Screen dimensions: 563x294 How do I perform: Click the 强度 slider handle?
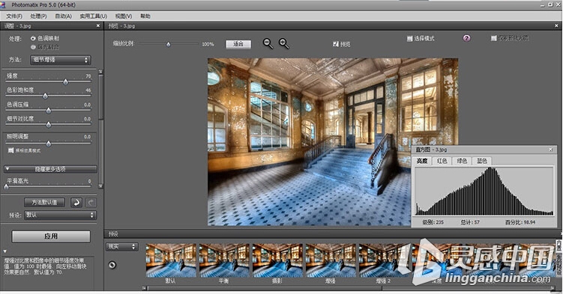coord(66,82)
